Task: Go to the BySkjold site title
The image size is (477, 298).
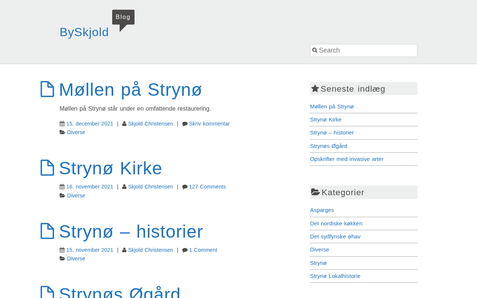Action: 84,32
